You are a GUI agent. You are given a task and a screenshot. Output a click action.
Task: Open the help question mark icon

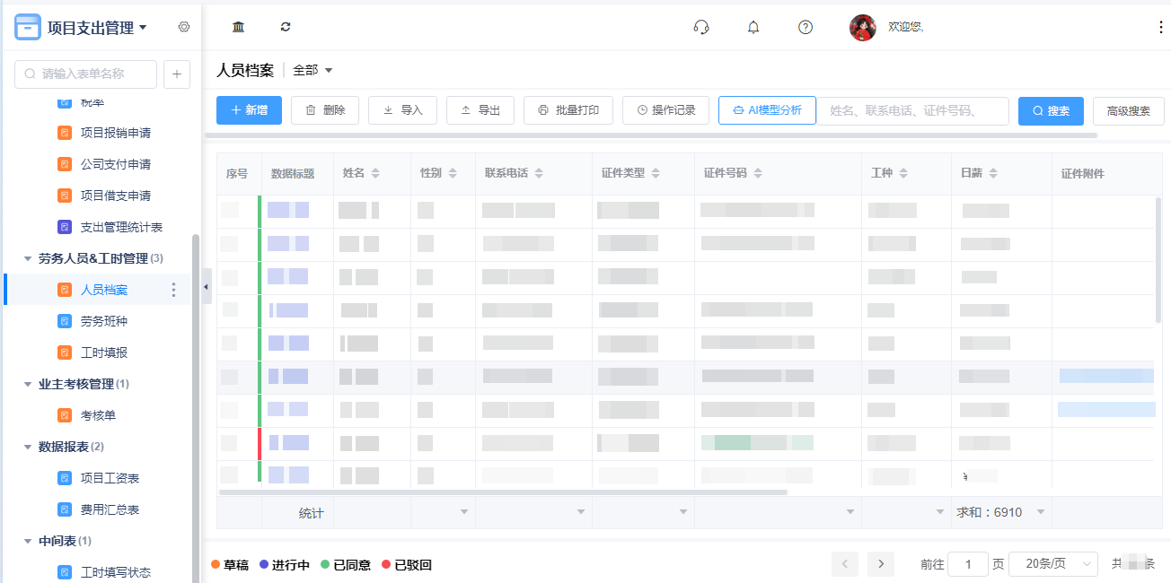click(x=806, y=27)
